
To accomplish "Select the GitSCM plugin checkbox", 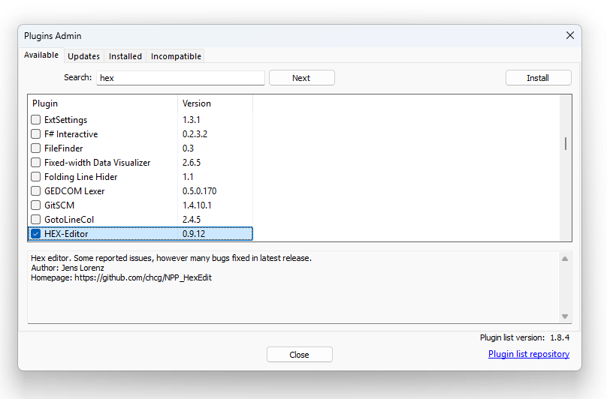I will [x=35, y=205].
